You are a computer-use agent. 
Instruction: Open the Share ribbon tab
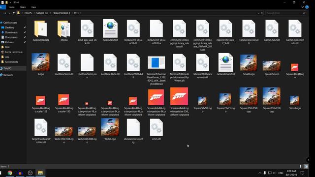(x=23, y=7)
